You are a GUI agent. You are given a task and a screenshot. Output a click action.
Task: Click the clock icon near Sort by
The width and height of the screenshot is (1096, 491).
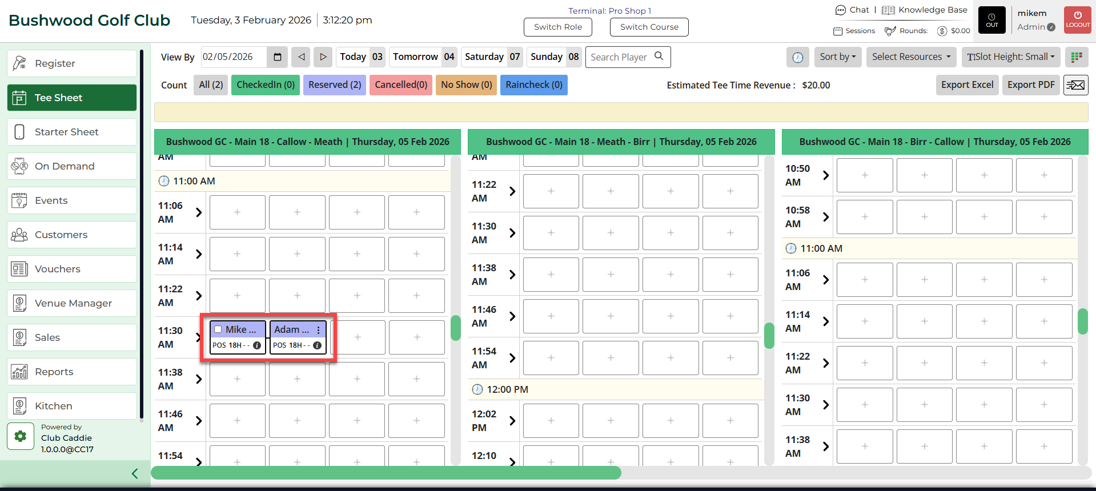[x=798, y=57]
